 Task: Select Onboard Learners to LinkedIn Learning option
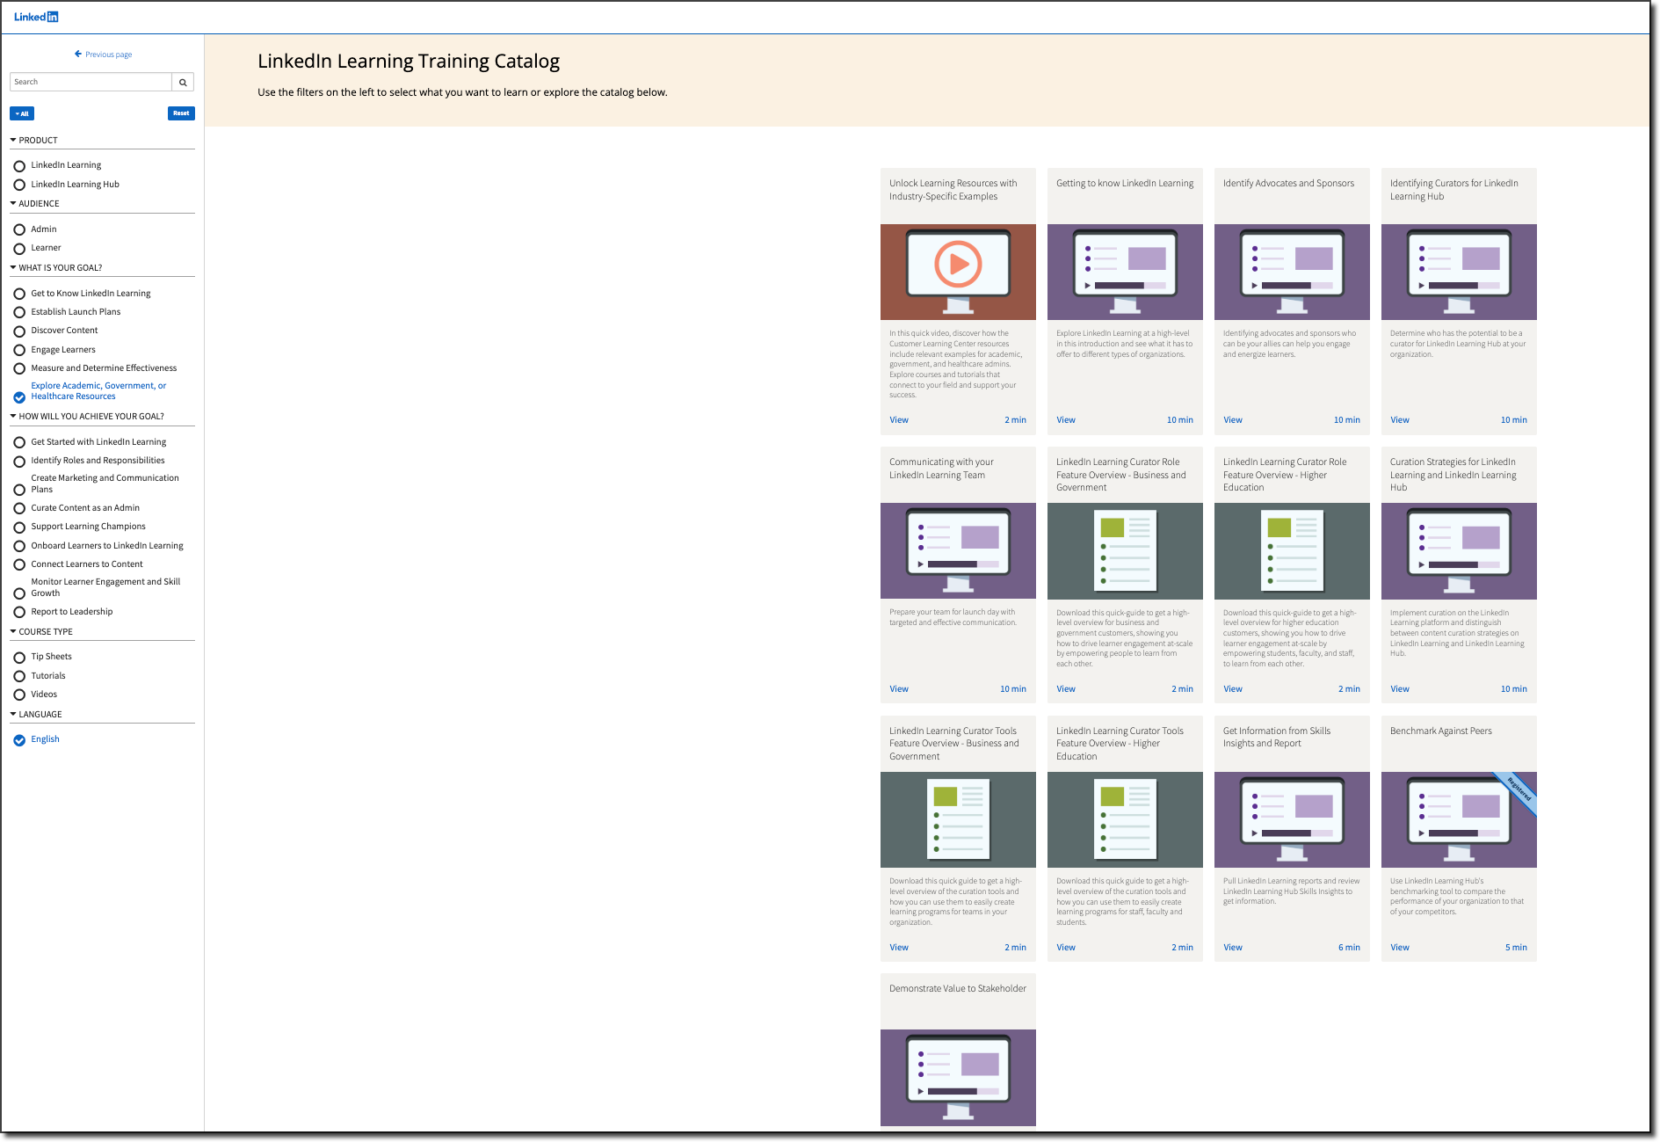[x=19, y=546]
